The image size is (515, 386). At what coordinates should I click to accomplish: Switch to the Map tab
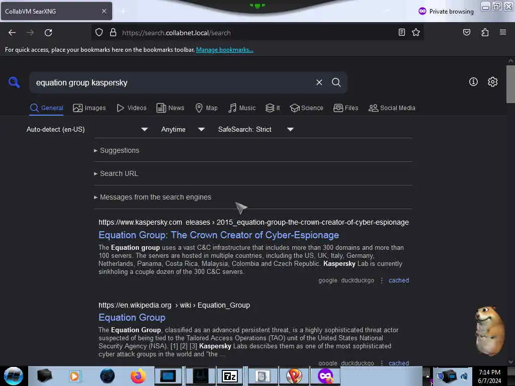tap(206, 108)
